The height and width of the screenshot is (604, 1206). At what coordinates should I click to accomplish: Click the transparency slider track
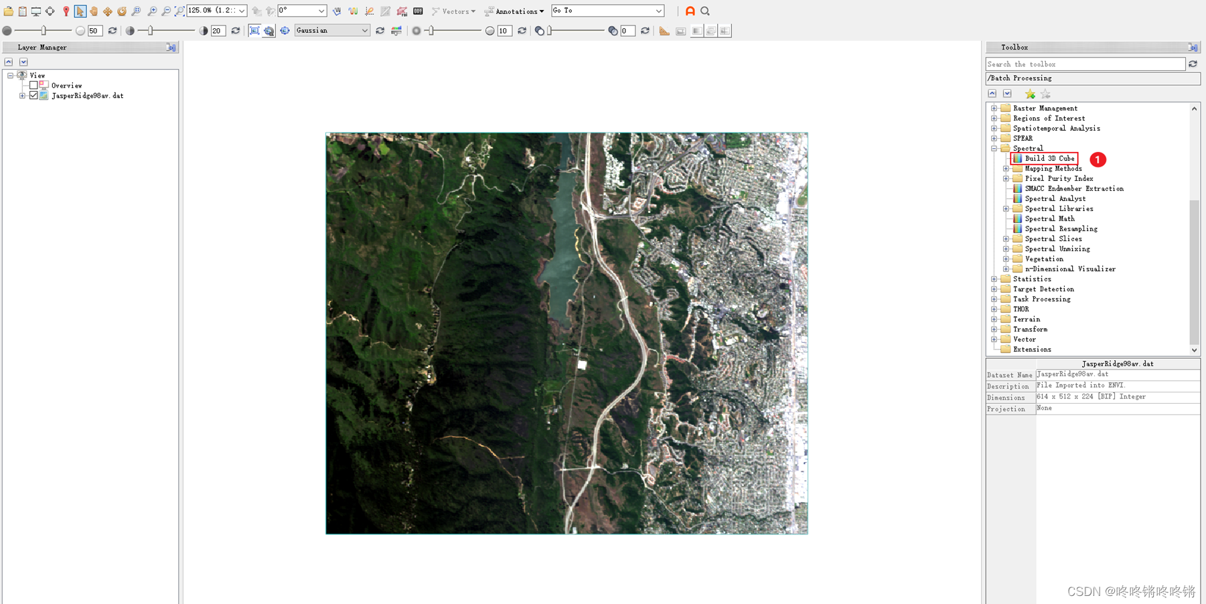576,31
